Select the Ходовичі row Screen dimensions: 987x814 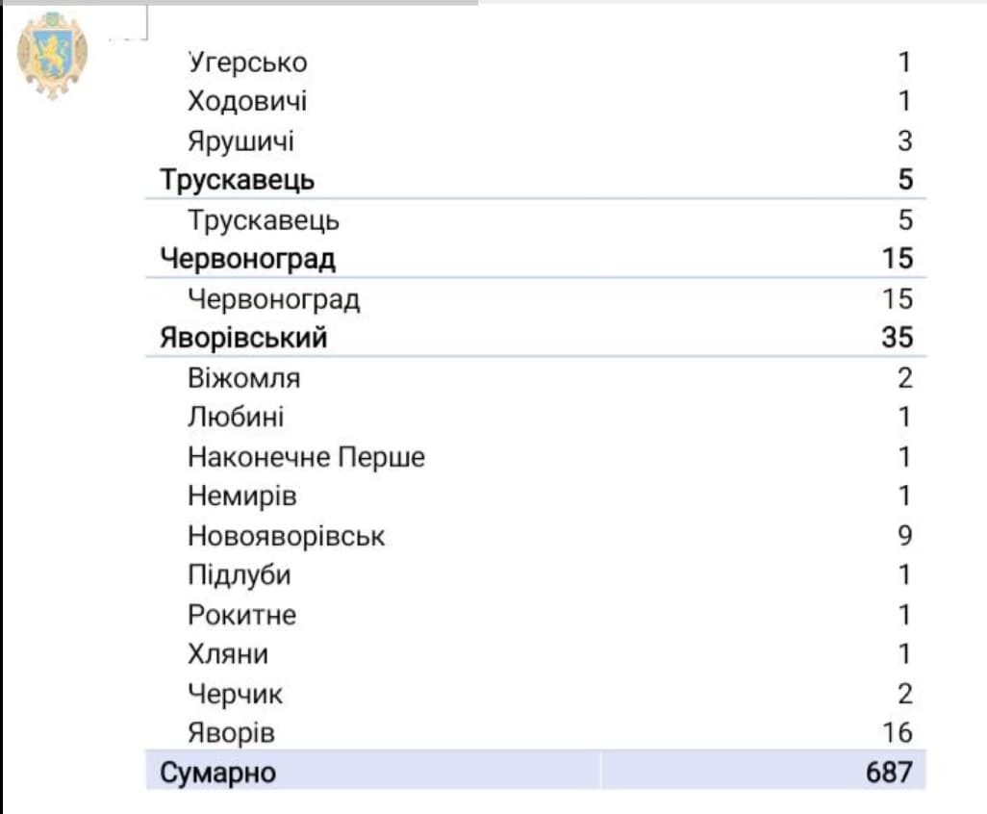point(247,101)
